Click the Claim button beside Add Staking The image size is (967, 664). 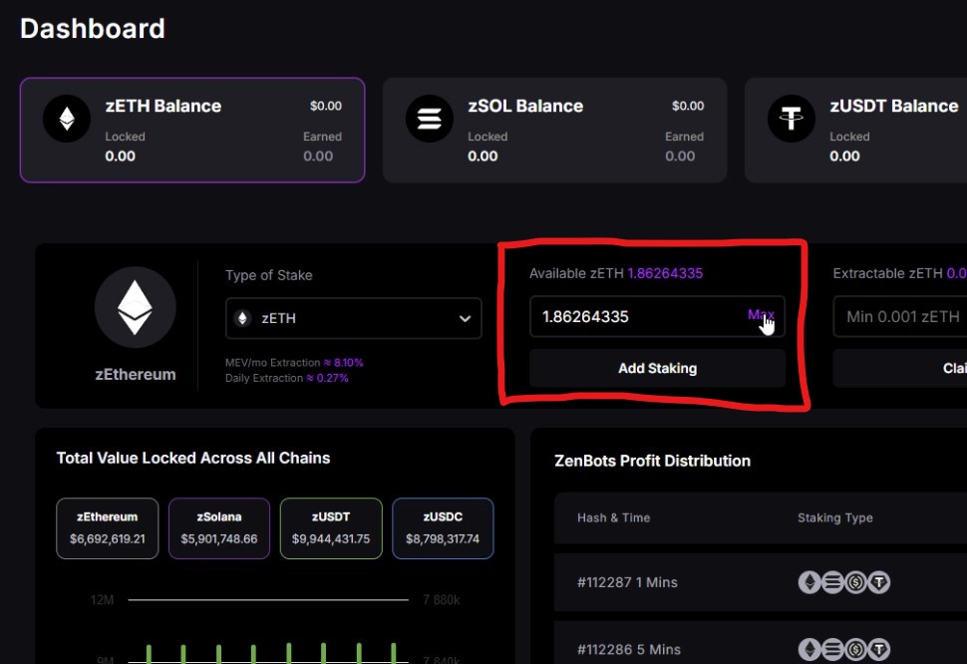pyautogui.click(x=900, y=368)
